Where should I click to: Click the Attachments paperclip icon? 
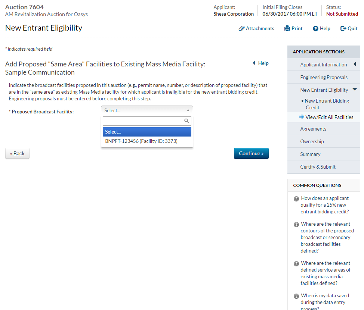pos(242,29)
